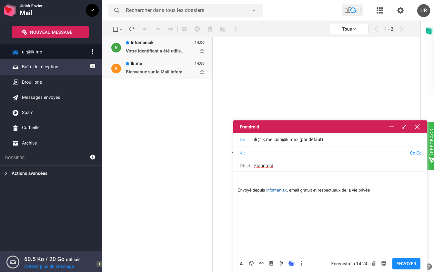Open the select-all checkbox dropdown arrow
The image size is (434, 272).
click(121, 29)
